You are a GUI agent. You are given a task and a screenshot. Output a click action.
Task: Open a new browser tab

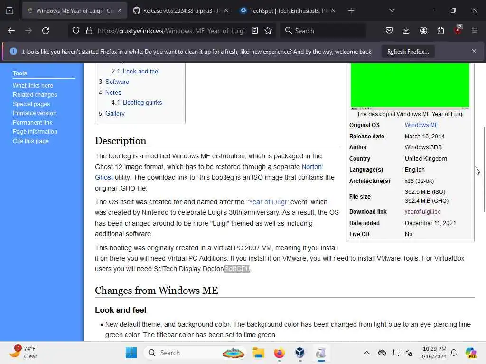click(x=351, y=11)
